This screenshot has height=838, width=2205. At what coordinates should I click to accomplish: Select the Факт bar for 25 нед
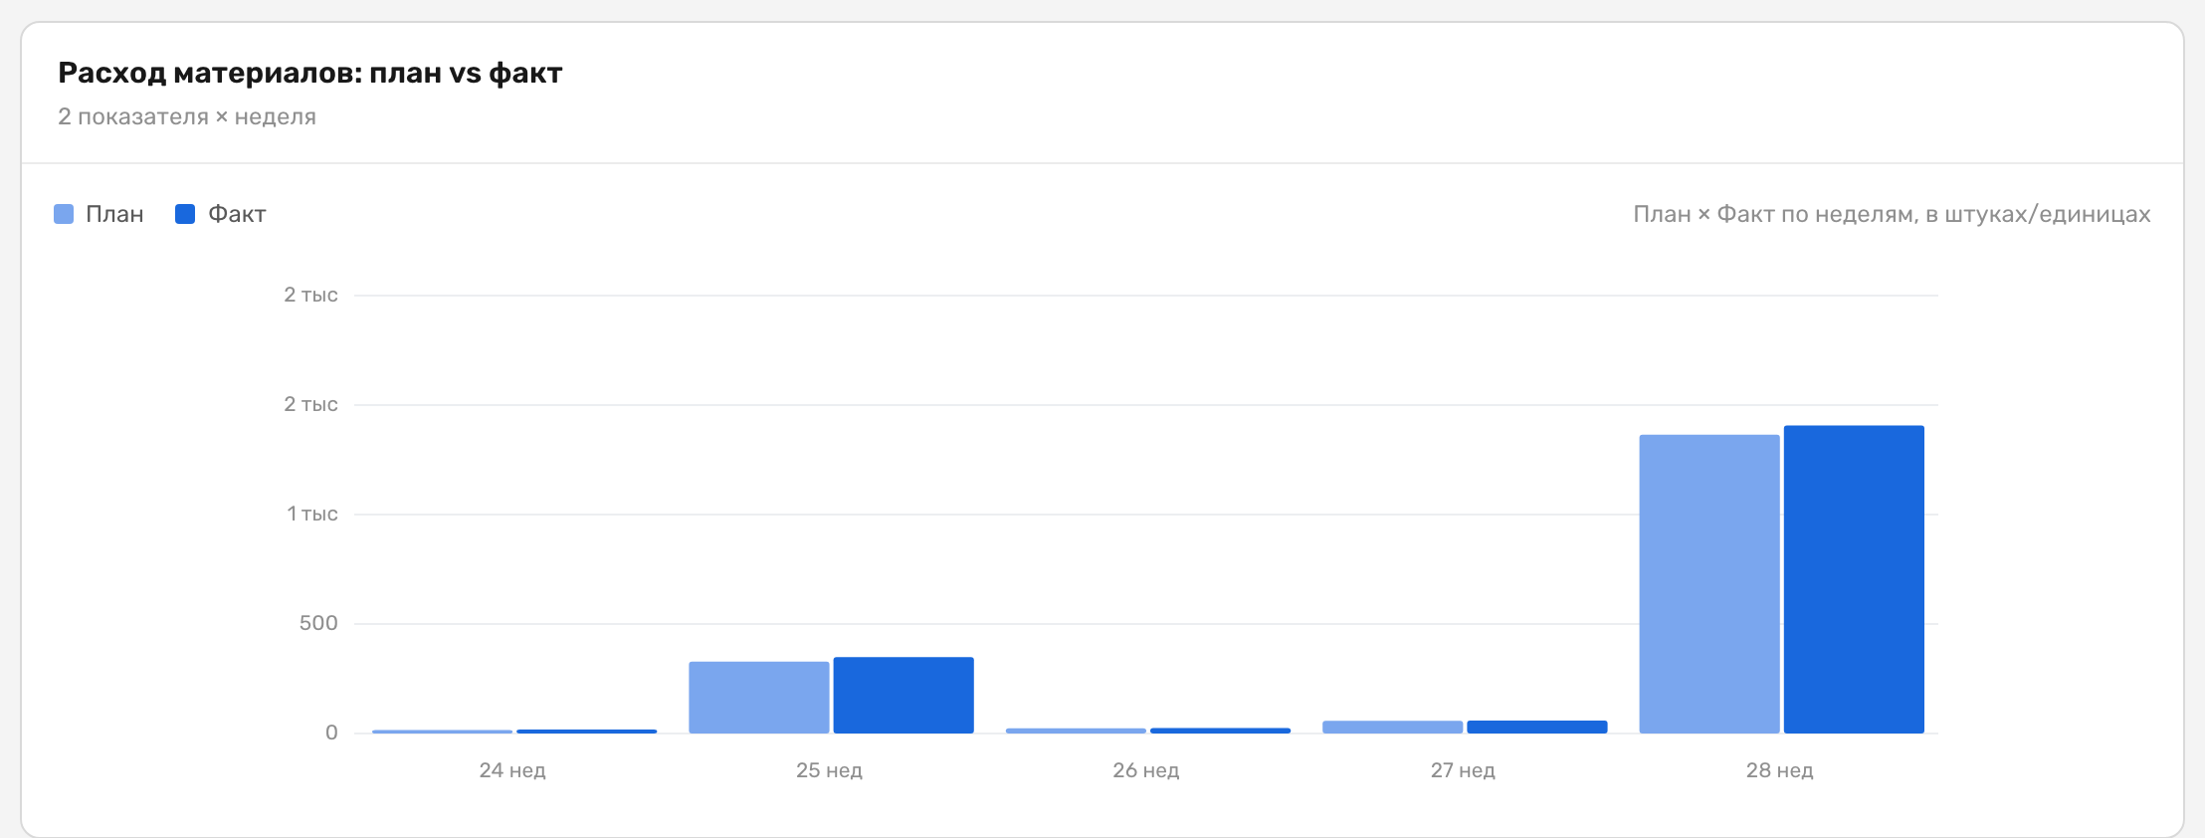pos(903,696)
